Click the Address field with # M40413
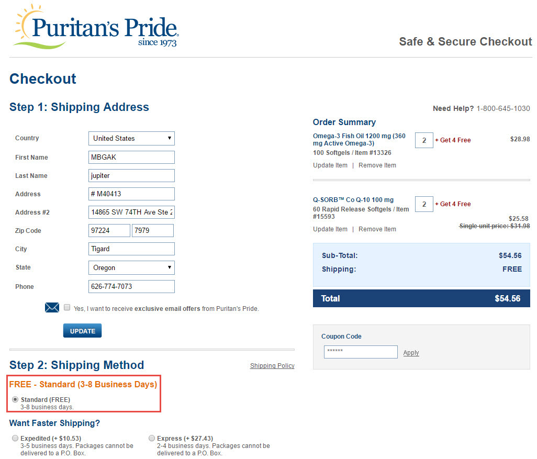The width and height of the screenshot is (537, 459). coord(131,194)
